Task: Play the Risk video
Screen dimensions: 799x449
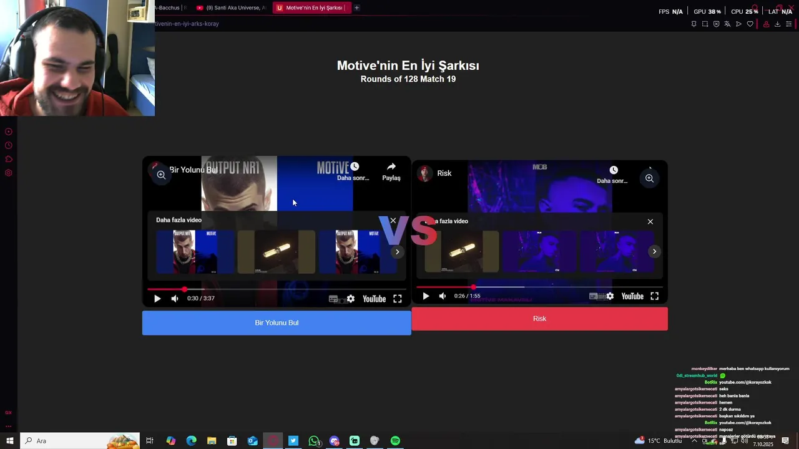Action: [x=426, y=296]
